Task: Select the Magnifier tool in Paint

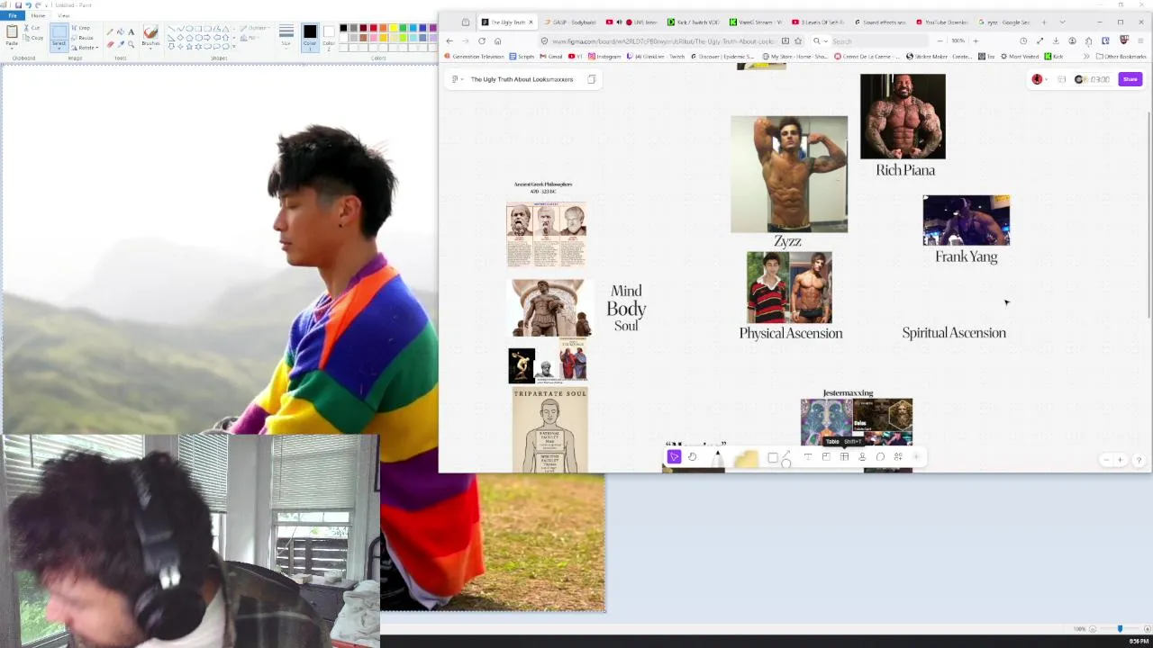Action: pos(132,43)
